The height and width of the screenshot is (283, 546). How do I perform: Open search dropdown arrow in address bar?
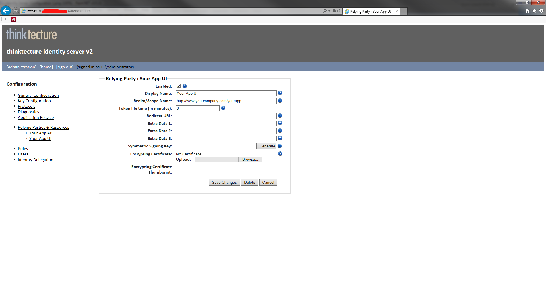click(329, 11)
